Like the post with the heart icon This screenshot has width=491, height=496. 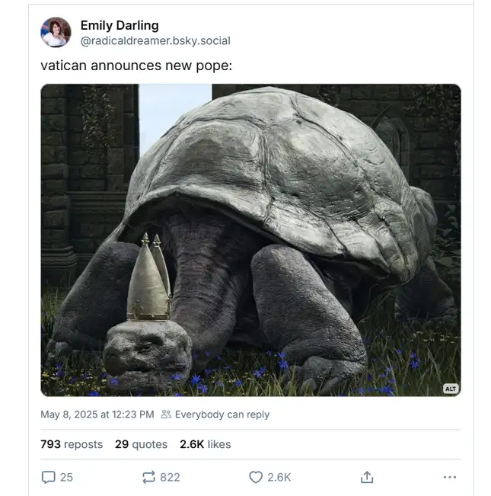click(x=256, y=477)
